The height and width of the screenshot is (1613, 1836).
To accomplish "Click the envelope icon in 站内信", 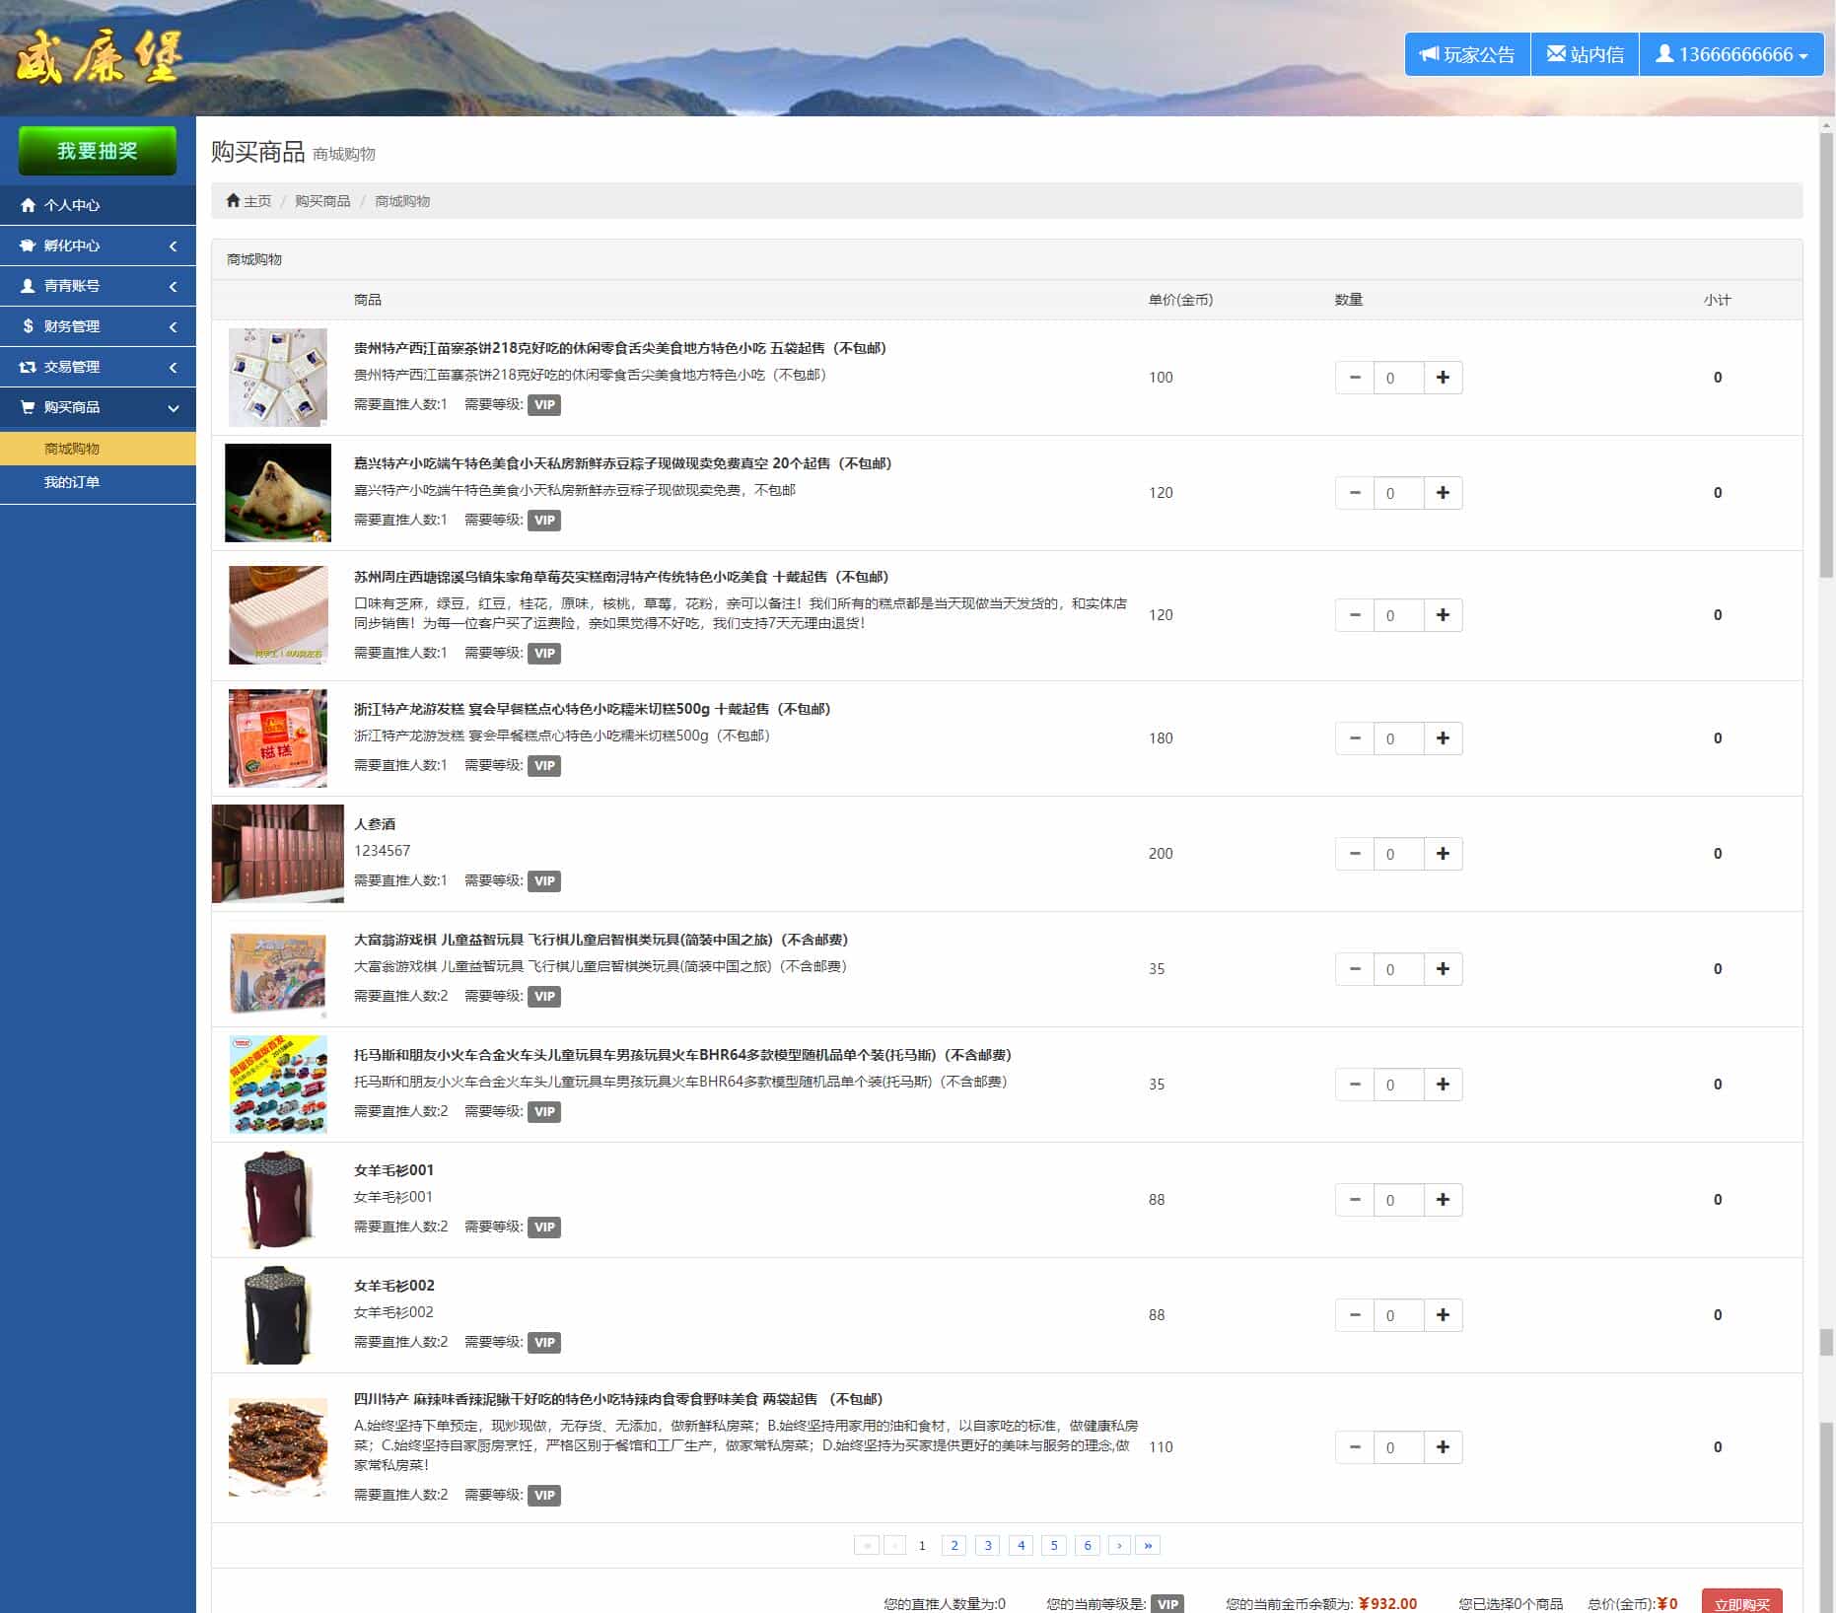I will click(1556, 54).
